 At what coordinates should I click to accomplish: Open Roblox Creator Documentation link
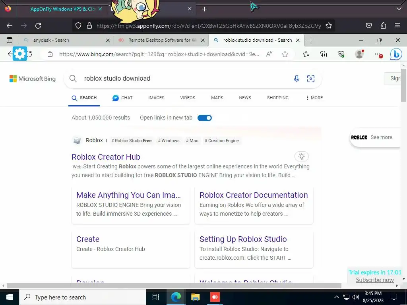coord(254,195)
